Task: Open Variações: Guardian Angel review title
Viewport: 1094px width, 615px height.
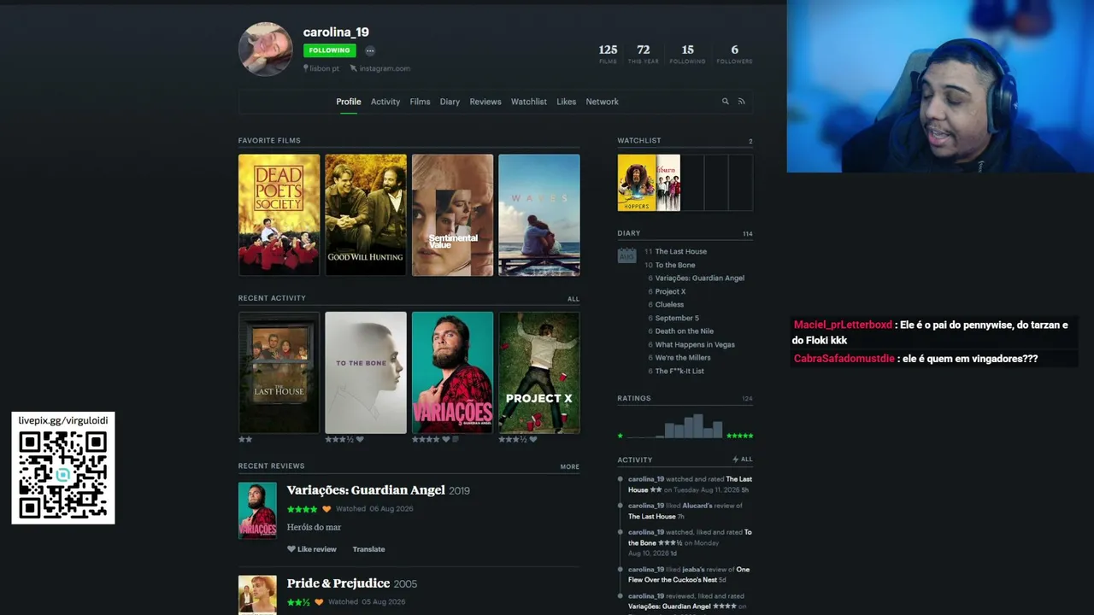Action: (x=366, y=490)
